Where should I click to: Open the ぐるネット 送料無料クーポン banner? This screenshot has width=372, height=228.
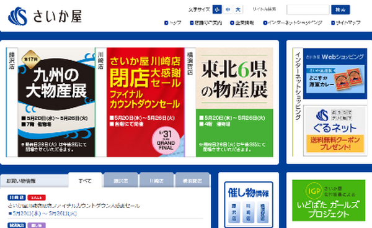point(335,130)
